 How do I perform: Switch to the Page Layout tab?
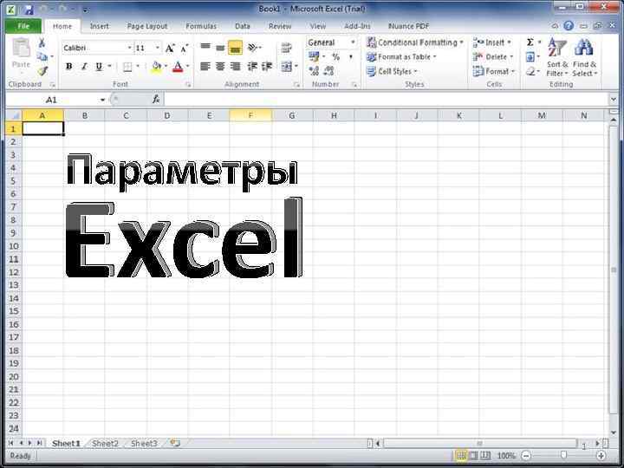pos(147,26)
